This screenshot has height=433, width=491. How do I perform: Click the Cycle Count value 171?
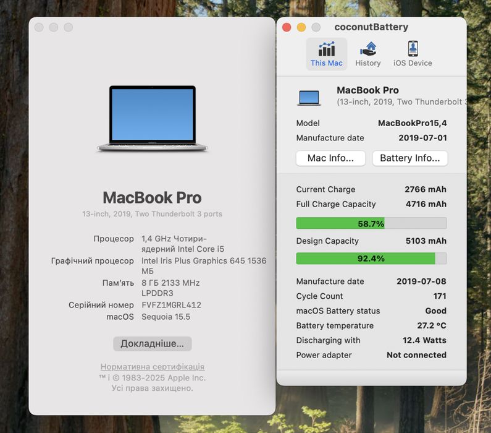point(440,296)
